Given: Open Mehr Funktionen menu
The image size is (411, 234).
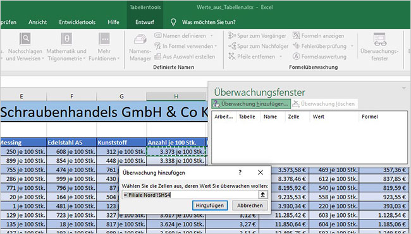Looking at the screenshot, I should coord(104,47).
